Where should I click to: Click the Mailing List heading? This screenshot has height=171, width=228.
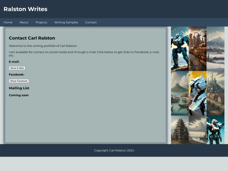19,88
